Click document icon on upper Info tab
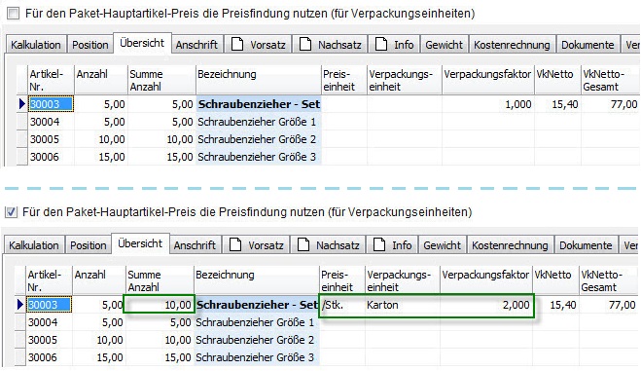 381,44
